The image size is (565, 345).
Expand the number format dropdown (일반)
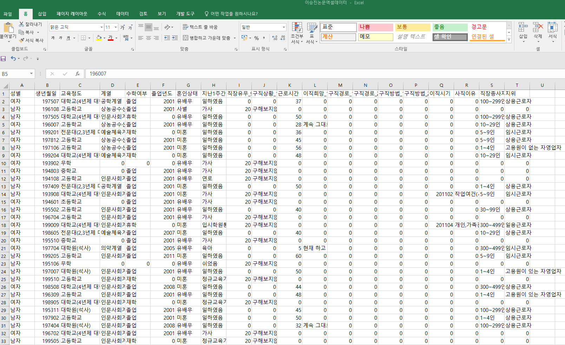pos(284,27)
